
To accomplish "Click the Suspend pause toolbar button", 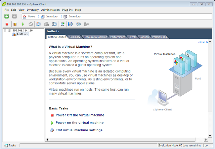I will (x=15, y=24).
